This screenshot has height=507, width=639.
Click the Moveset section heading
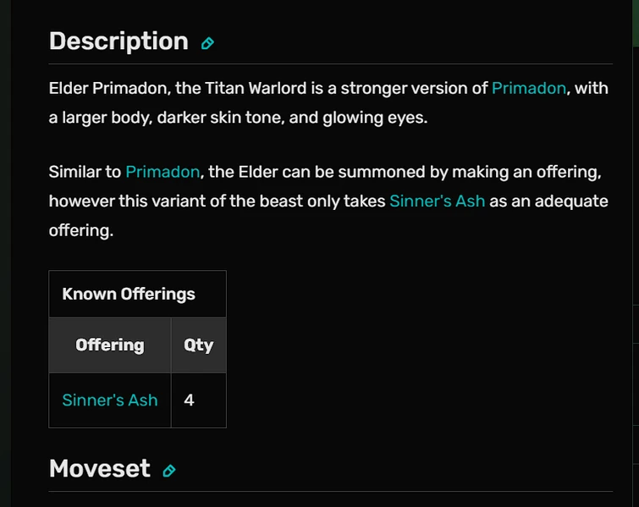pyautogui.click(x=99, y=468)
